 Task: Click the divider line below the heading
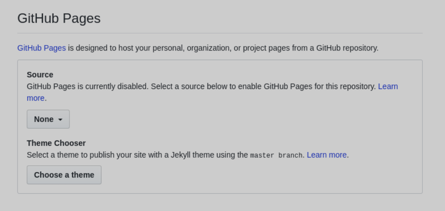tap(220, 33)
